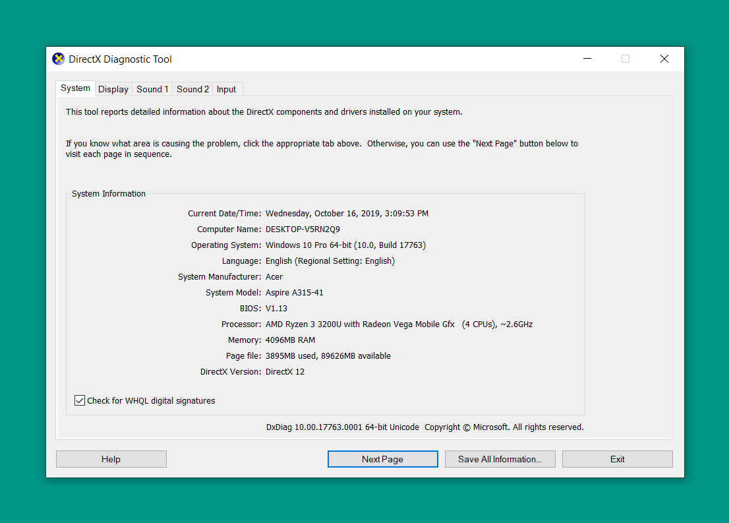The width and height of the screenshot is (729, 523).
Task: Click the Page file label
Action: (244, 356)
